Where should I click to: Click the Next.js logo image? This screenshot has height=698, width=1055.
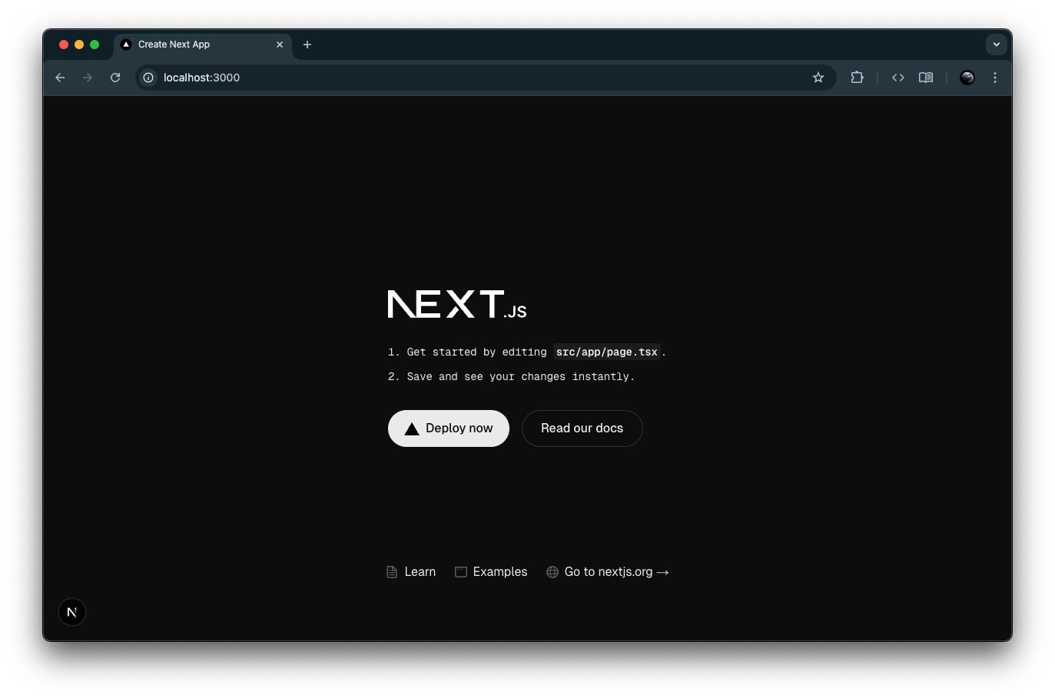457,304
